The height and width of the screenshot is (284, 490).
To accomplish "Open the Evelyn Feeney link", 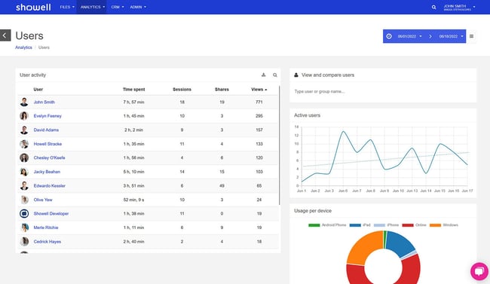I will point(47,116).
